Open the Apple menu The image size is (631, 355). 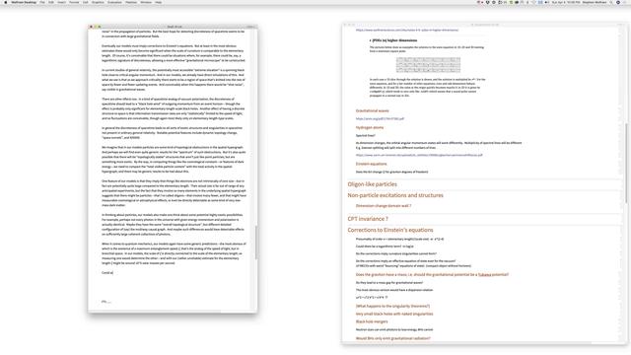pos(6,2)
